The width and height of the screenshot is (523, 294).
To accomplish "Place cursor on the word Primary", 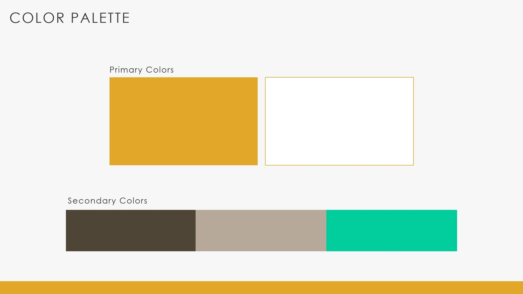I will point(126,70).
